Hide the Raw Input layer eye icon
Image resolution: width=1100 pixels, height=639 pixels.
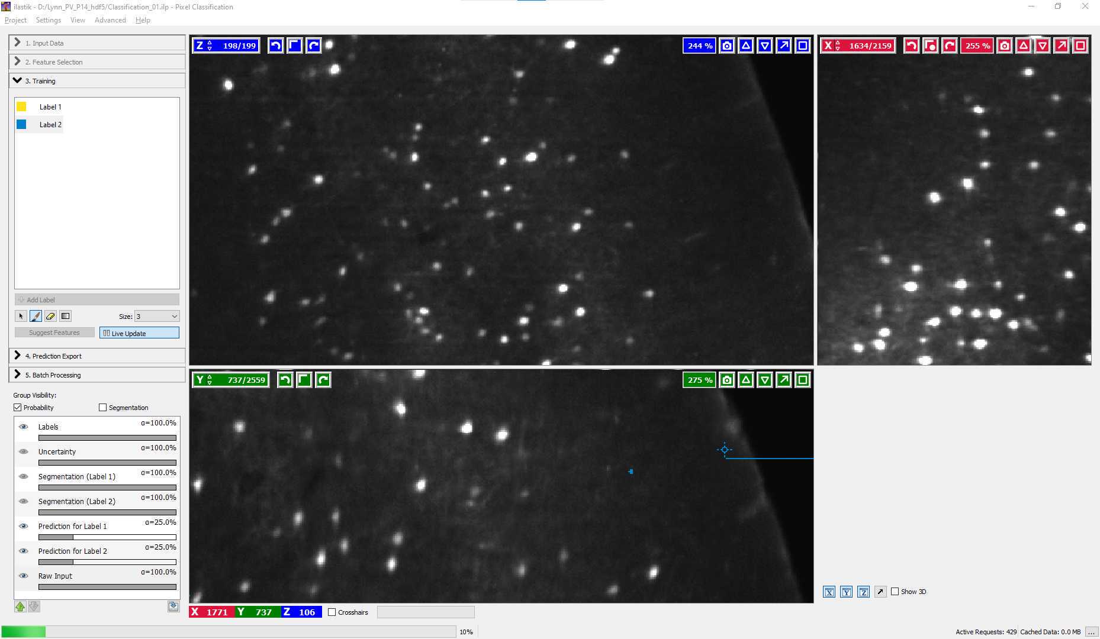[x=24, y=576]
